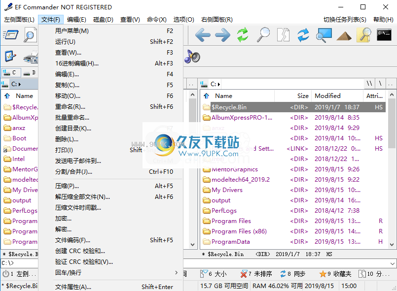The height and width of the screenshot is (291, 397).
Task: Click the 6 大小 function button
Action: pos(214,274)
